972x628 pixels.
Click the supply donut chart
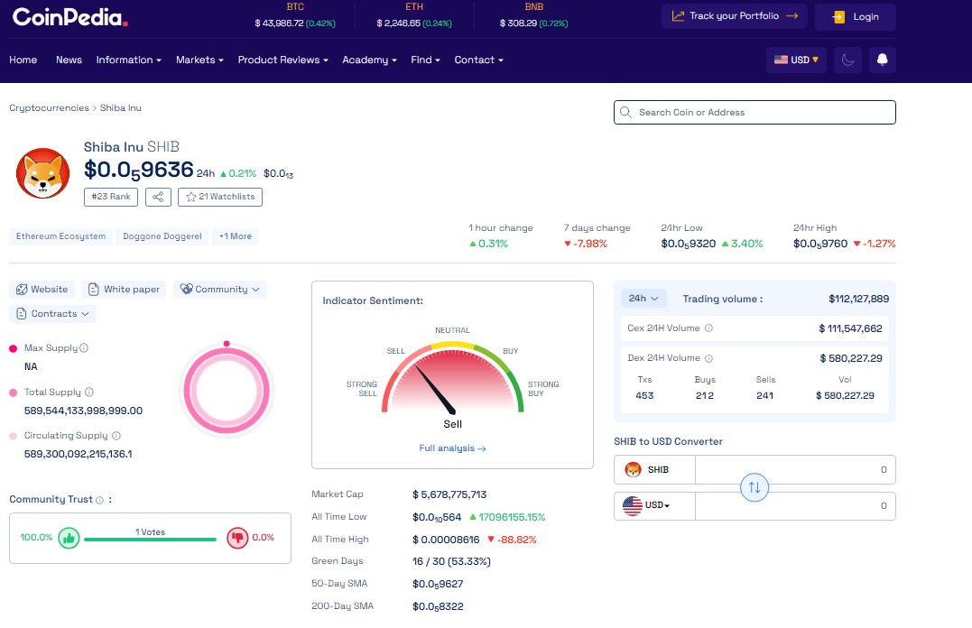227,392
